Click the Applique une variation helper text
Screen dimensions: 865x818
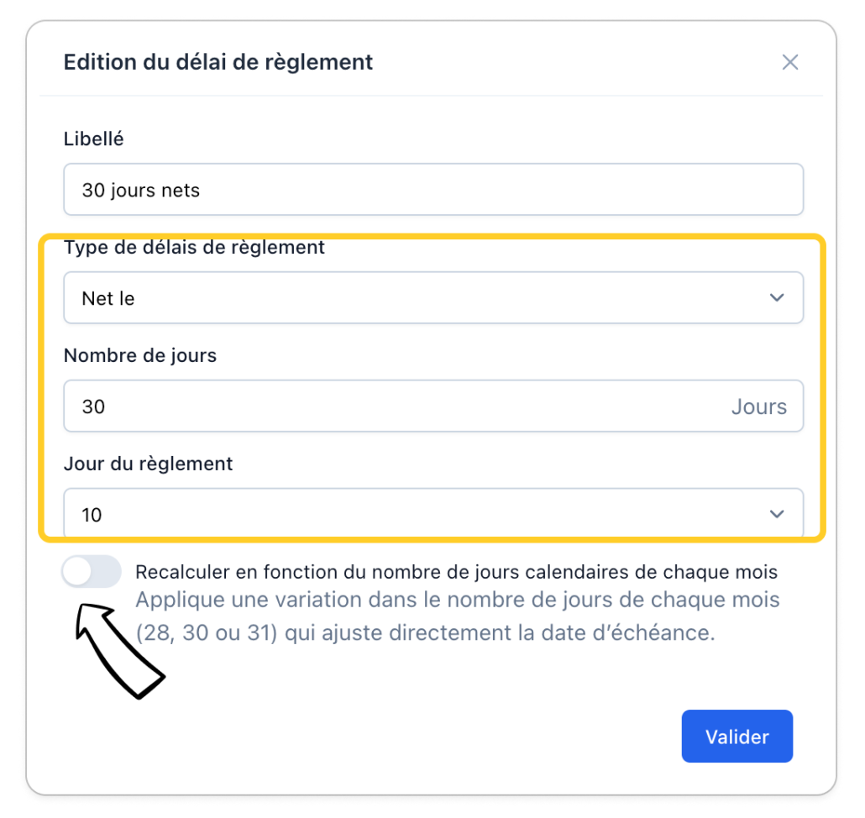458,616
